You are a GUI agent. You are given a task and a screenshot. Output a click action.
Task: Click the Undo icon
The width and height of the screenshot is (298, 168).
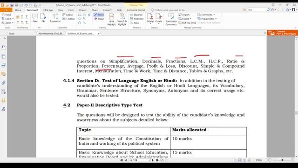26,5
